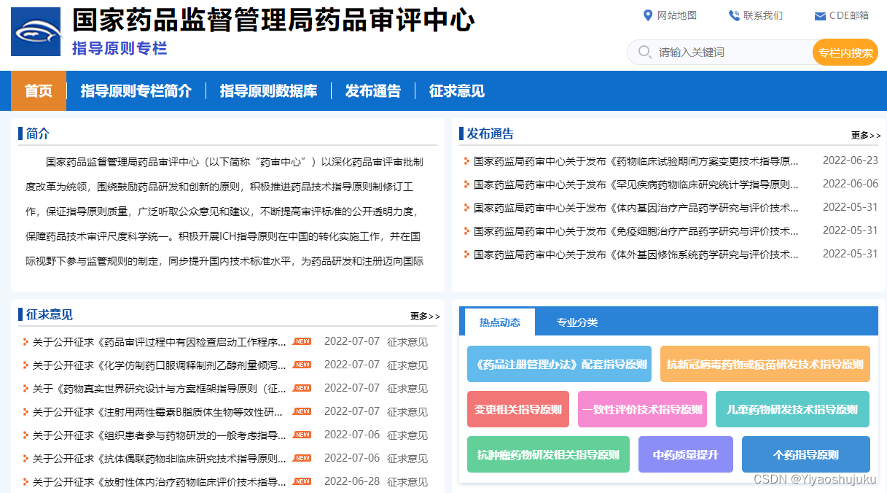Expand 更多>> in 发布通告 section
887x493 pixels.
pos(866,135)
